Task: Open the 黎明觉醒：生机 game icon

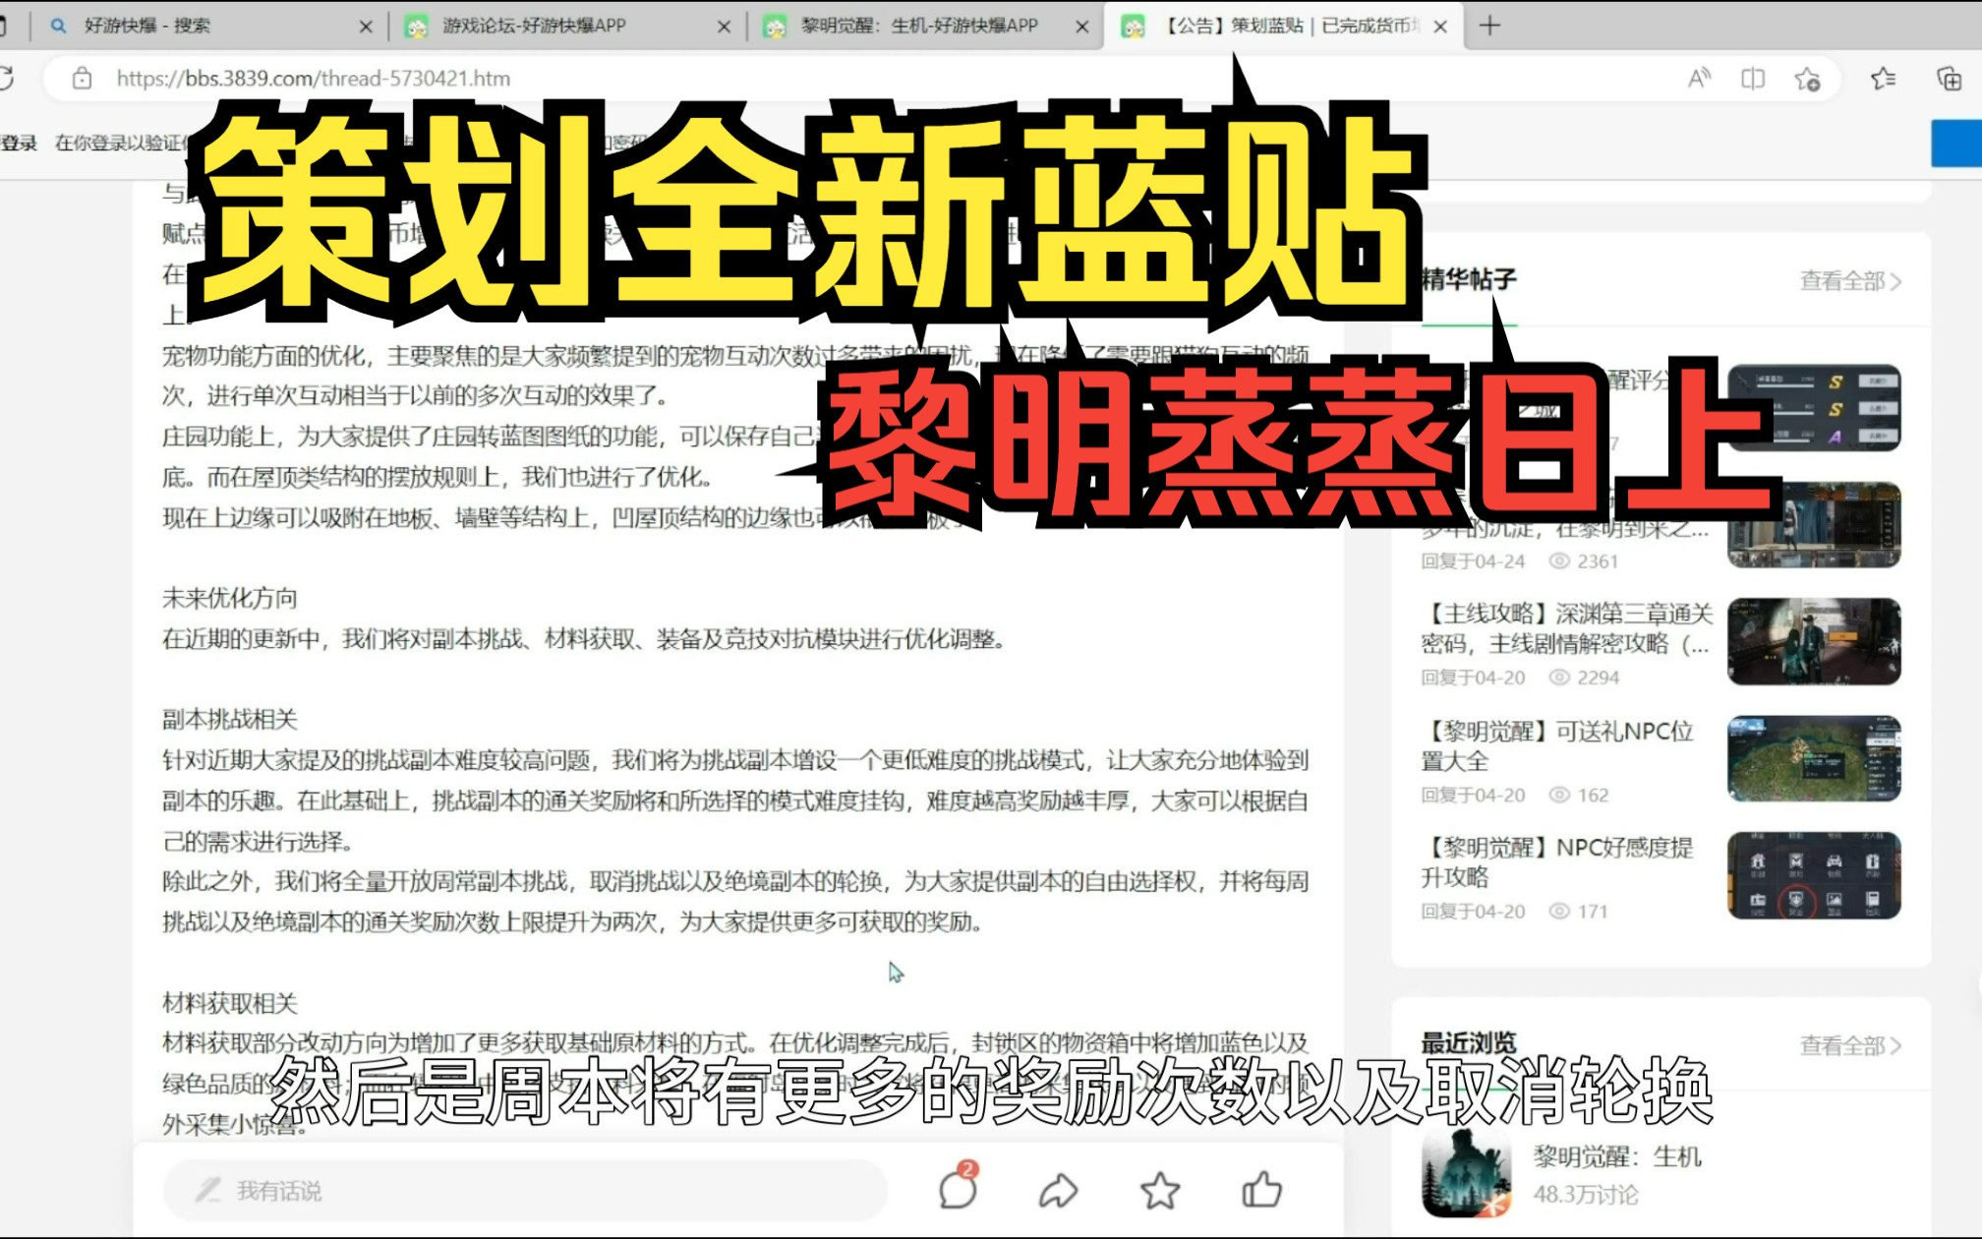Action: tap(1465, 1174)
